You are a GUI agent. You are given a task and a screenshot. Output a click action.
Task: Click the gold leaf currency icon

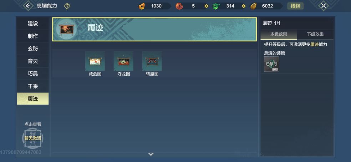click(x=253, y=6)
